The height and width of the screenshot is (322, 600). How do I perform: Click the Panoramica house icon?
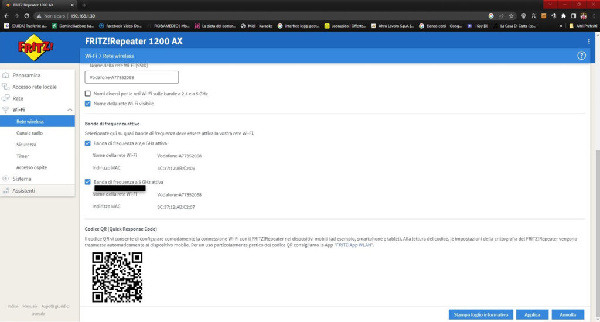[6, 76]
